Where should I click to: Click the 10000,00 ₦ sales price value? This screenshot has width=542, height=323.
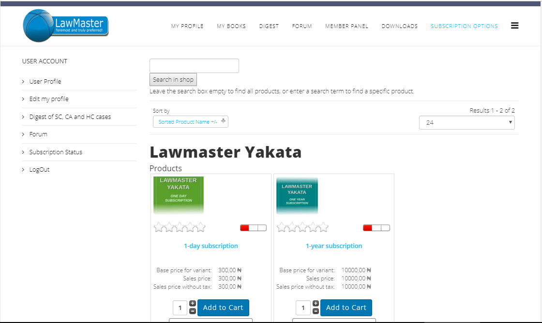click(x=356, y=279)
